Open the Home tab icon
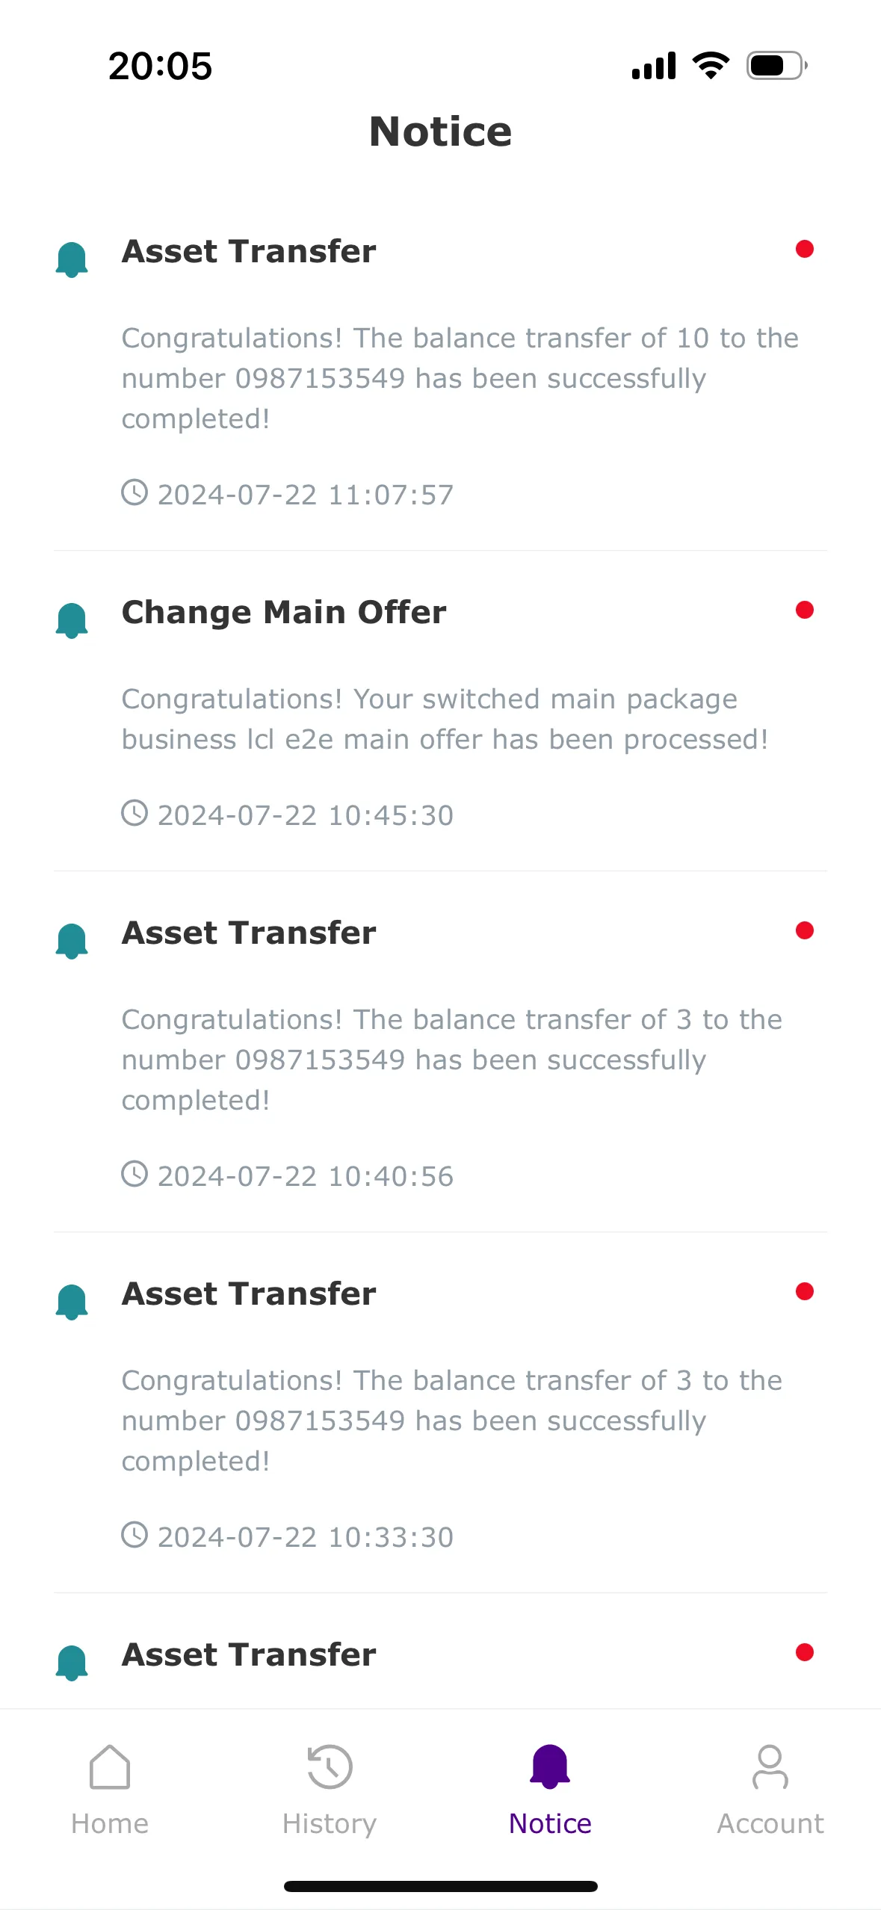This screenshot has width=881, height=1910. (x=110, y=1767)
